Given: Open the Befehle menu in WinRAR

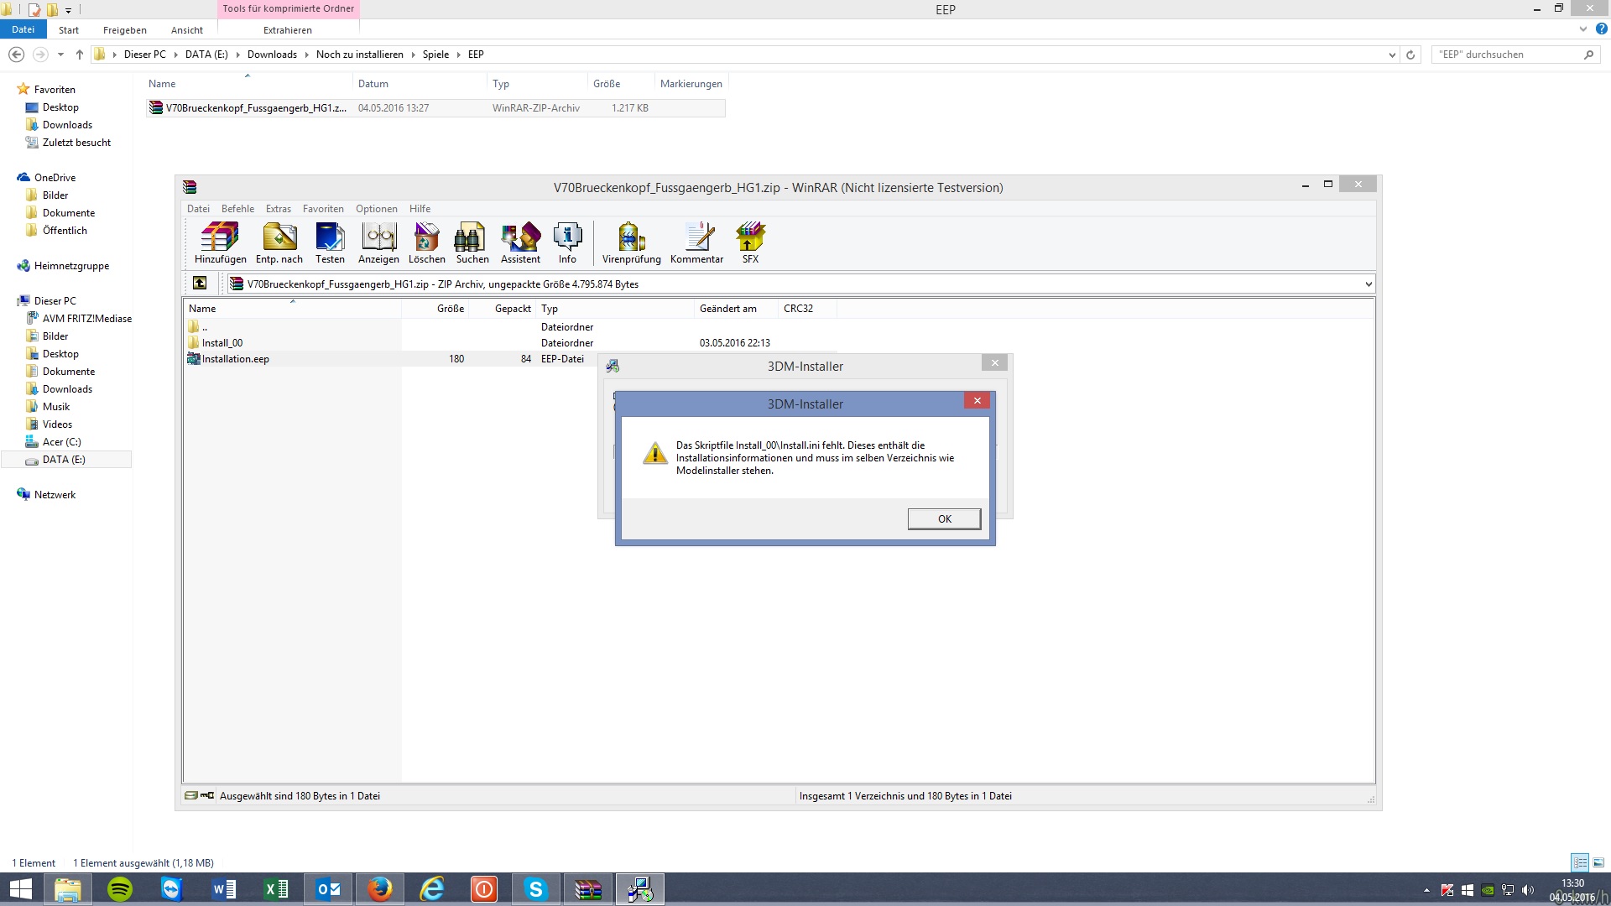Looking at the screenshot, I should (237, 209).
